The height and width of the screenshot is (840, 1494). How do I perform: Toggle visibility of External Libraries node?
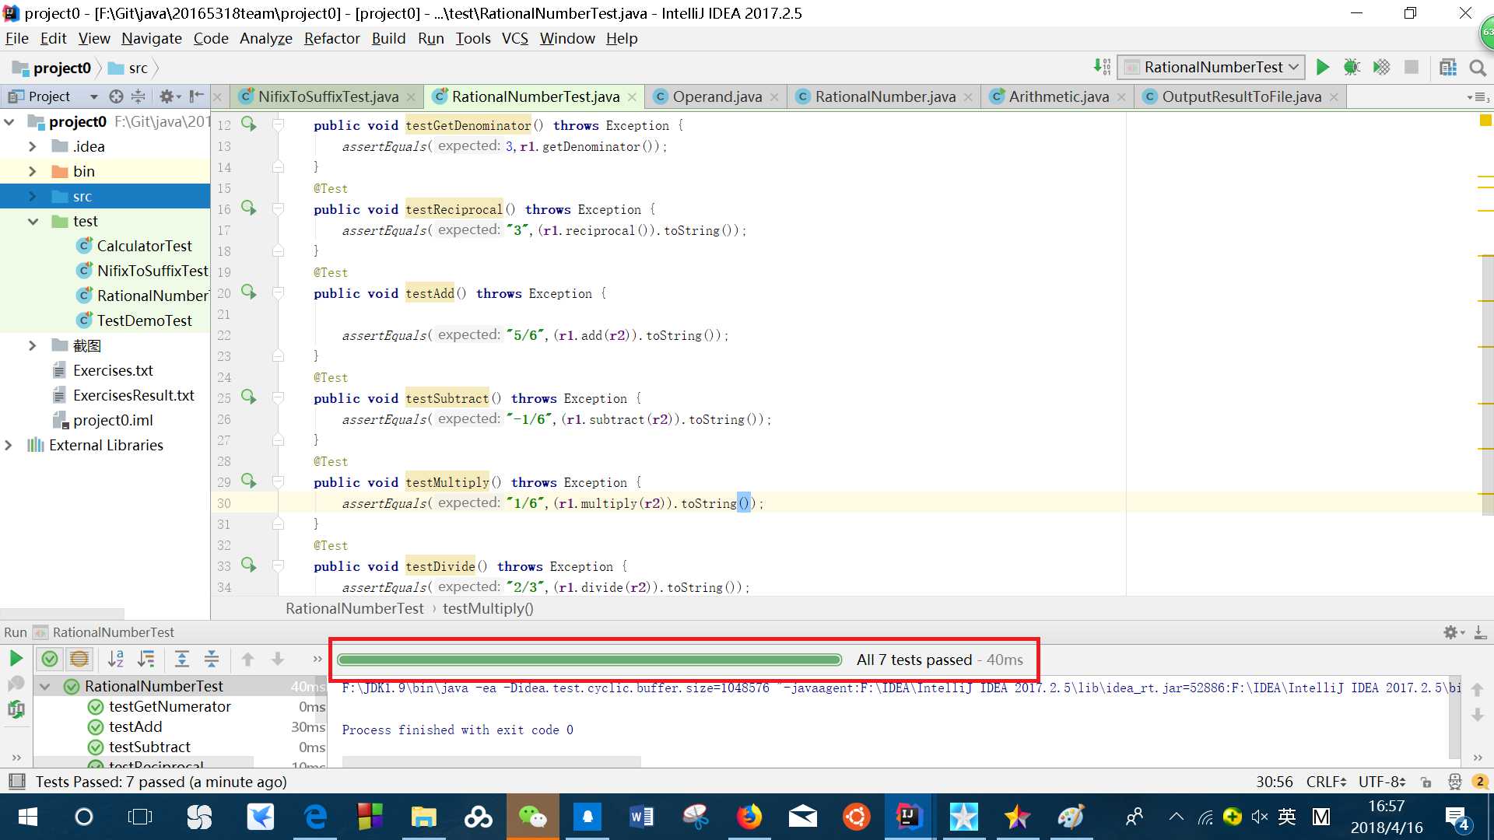(9, 445)
